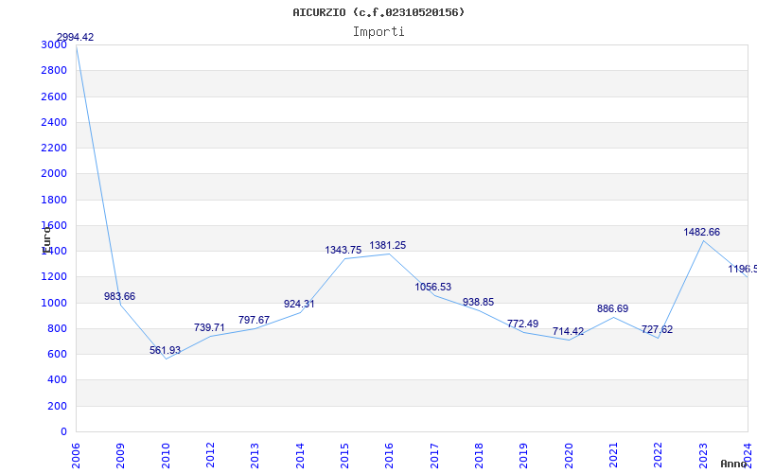The image size is (757, 473).
Task: Select the 797.67 data label
Action: click(254, 320)
